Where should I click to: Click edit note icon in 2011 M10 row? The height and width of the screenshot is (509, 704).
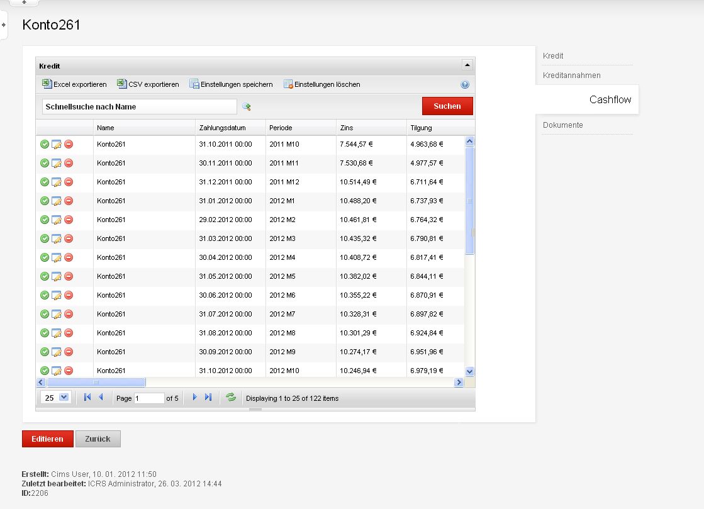click(56, 144)
